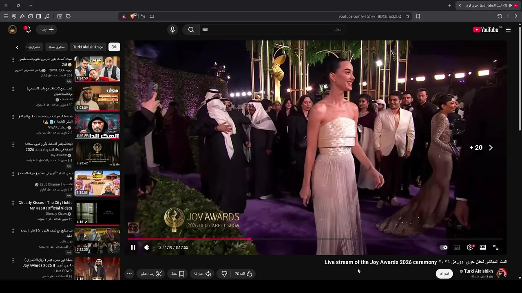Click the progress bar scrubber handle
Screen dimensions: 522x293
click(249, 239)
